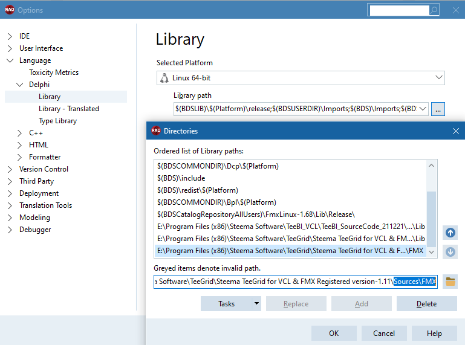Browse for folder with folder icon

pyautogui.click(x=450, y=282)
